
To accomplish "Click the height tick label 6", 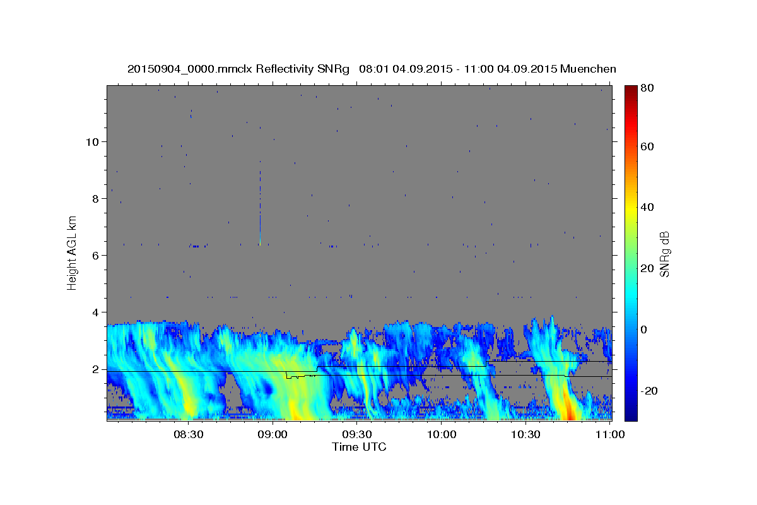I will tap(96, 256).
